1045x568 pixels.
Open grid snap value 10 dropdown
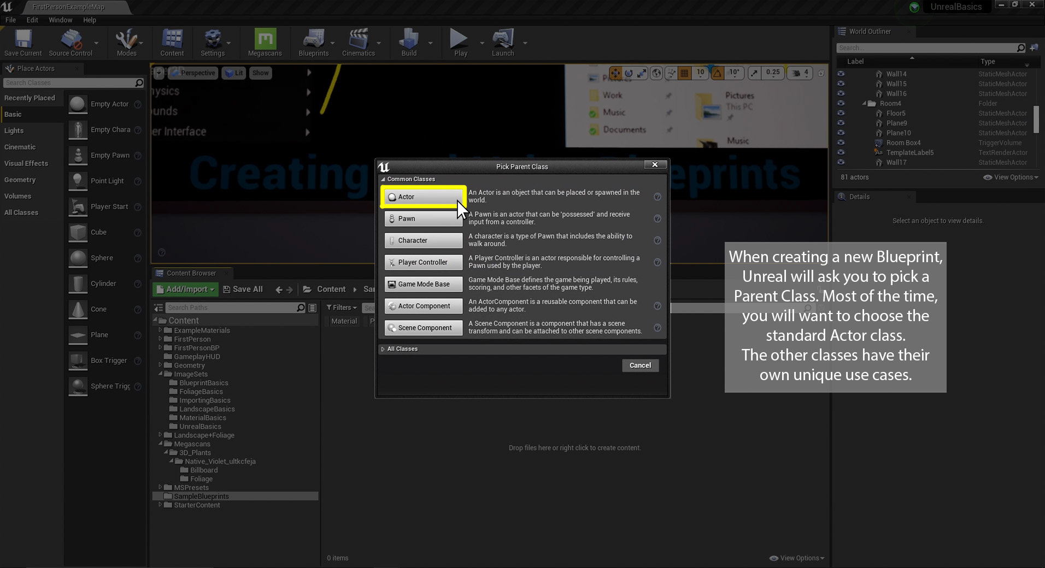701,73
